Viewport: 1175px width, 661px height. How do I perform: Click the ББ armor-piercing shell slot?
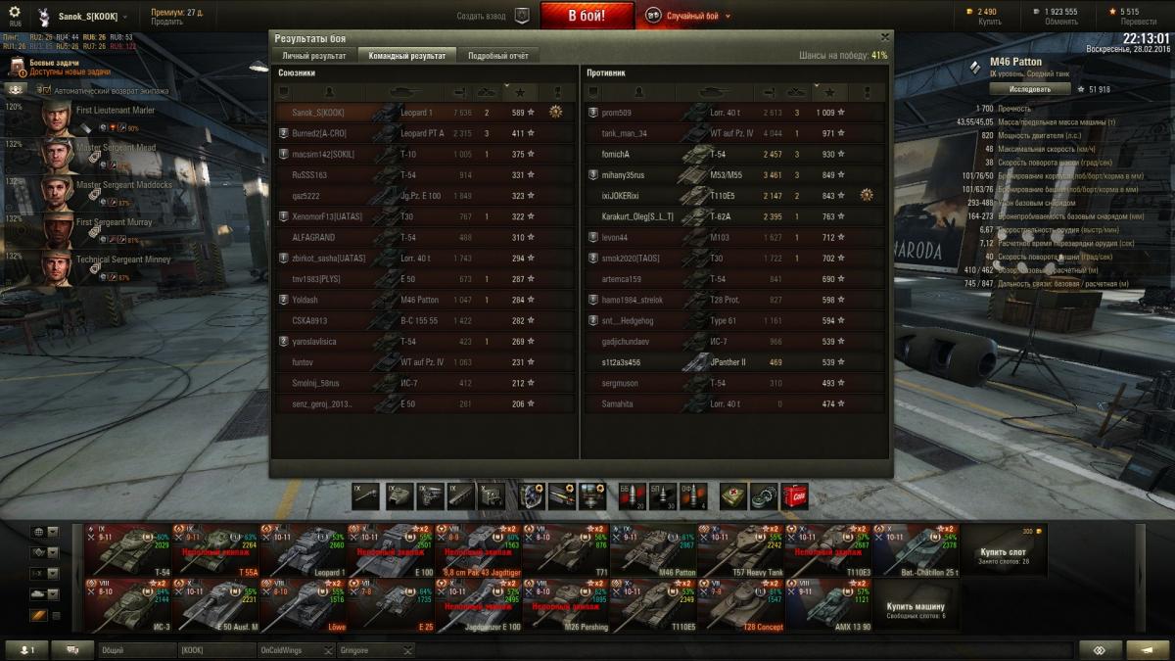pyautogui.click(x=632, y=496)
